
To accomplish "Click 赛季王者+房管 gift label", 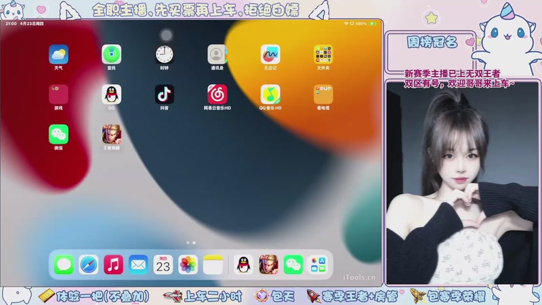I will tap(360, 296).
